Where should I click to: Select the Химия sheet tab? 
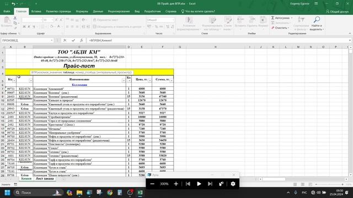pyautogui.click(x=26, y=179)
